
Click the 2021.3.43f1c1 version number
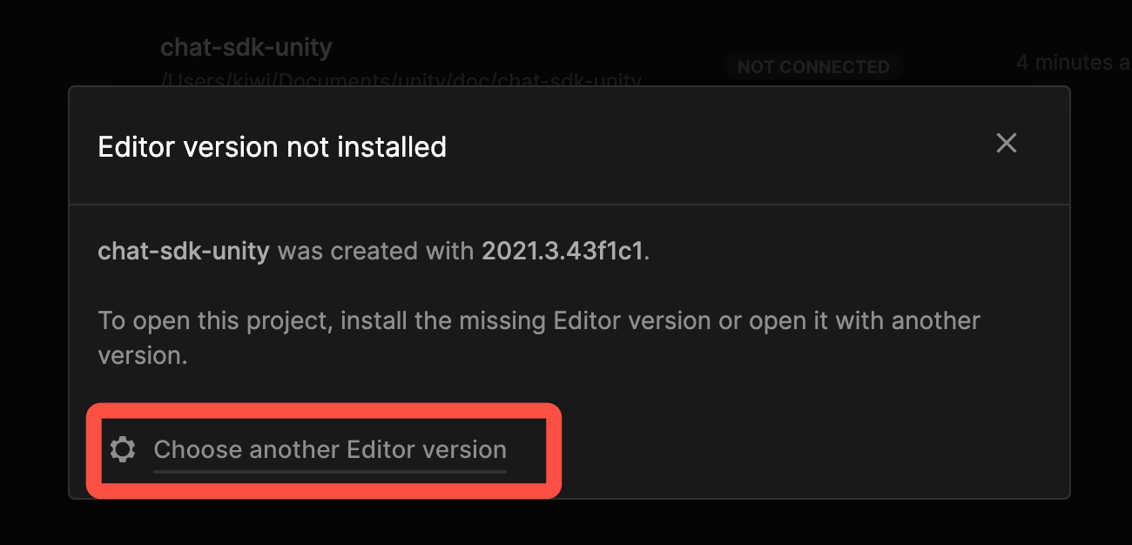click(563, 252)
